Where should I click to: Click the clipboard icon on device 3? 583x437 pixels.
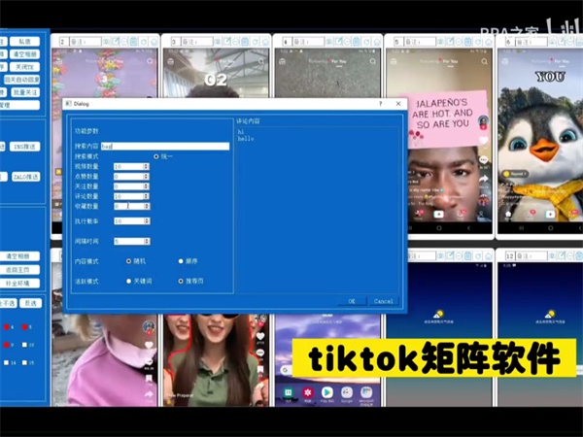[245, 41]
